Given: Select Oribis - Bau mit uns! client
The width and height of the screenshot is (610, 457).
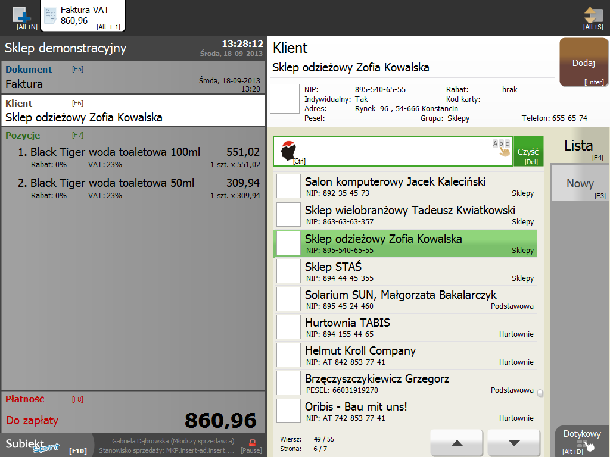Looking at the screenshot, I should [405, 411].
